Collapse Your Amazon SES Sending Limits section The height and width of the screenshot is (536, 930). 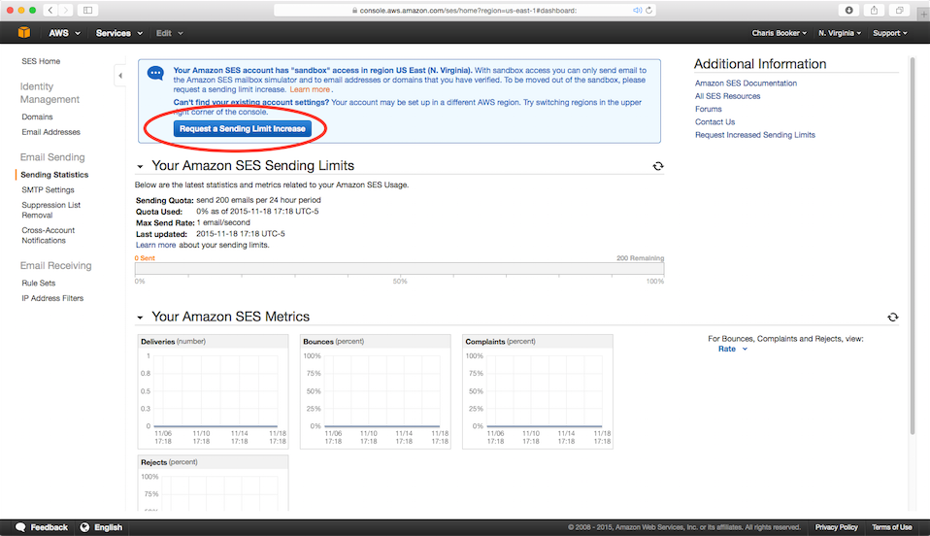140,167
